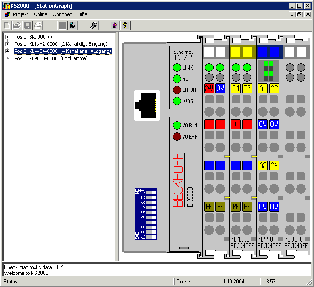314x287 pixels.
Task: Open settings via the wrench toolbar icon
Action: 94,26
